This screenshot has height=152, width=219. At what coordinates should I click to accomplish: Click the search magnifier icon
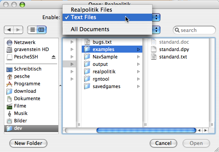coord(177,30)
